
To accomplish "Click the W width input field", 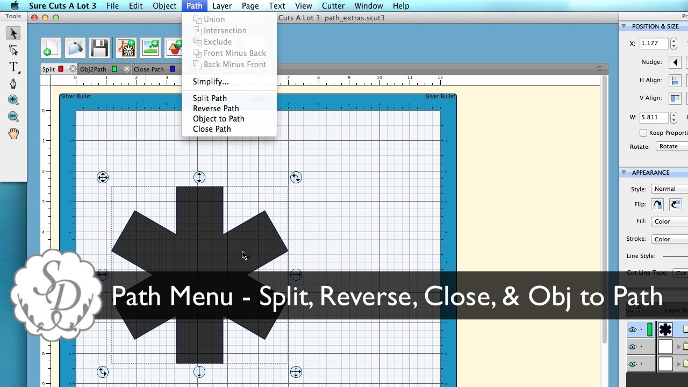I will [x=654, y=117].
